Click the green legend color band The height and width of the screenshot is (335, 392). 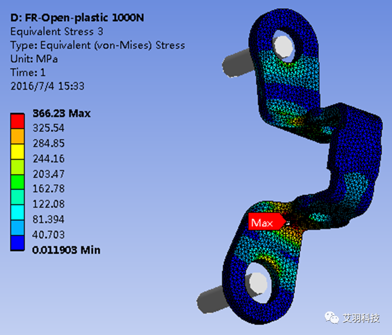pos(17,182)
